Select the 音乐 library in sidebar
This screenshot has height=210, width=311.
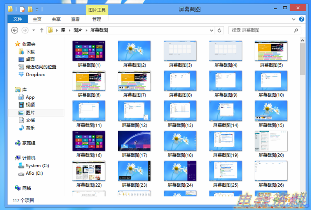[30, 128]
